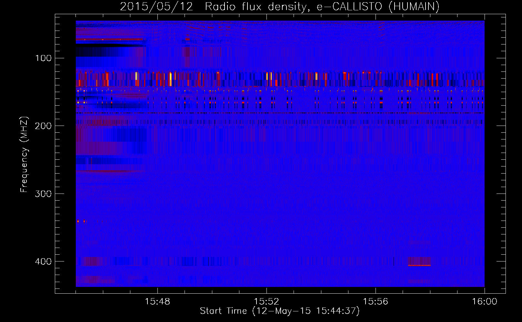Select the 15:56 time tick label
The width and height of the screenshot is (522, 322).
376,301
